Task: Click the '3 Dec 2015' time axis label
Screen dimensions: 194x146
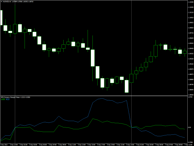Action: (4, 145)
